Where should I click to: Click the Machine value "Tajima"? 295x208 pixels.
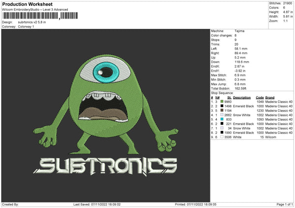tap(239, 31)
